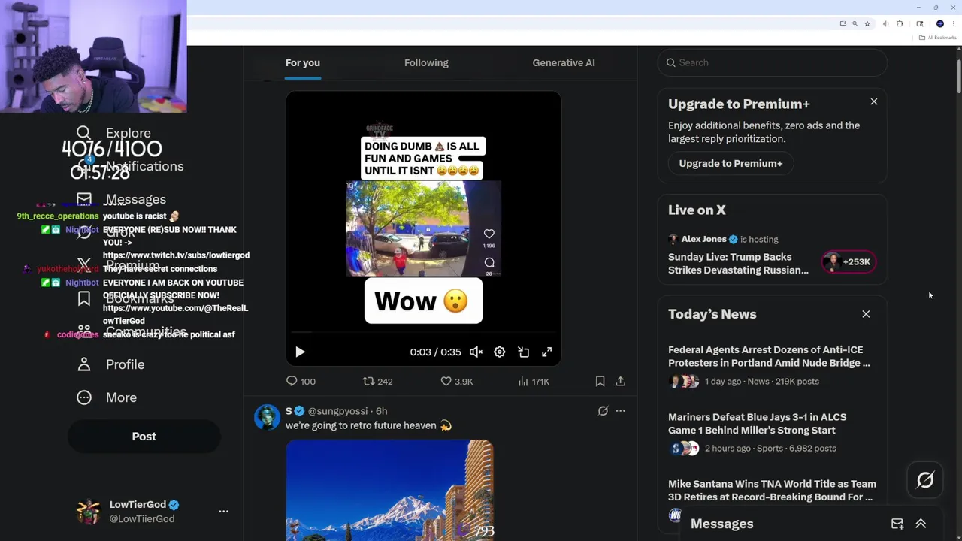The width and height of the screenshot is (962, 541).
Task: Click the Live on X heading
Action: tap(697, 210)
